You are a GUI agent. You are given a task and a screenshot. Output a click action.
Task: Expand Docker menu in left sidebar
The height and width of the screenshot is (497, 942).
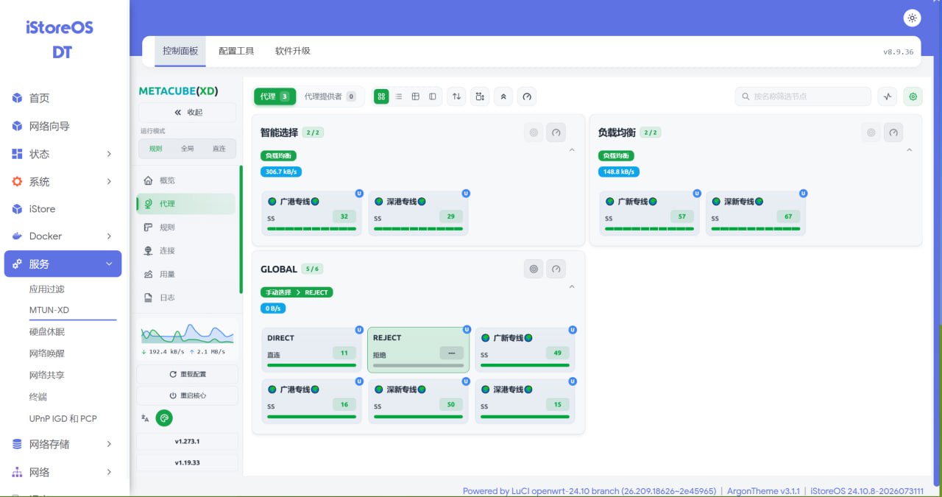[x=63, y=236]
